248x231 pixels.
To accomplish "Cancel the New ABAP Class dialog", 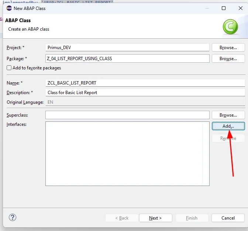I will pyautogui.click(x=228, y=218).
